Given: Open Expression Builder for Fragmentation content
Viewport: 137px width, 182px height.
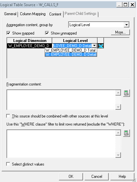Looking at the screenshot, I should click(x=126, y=93).
